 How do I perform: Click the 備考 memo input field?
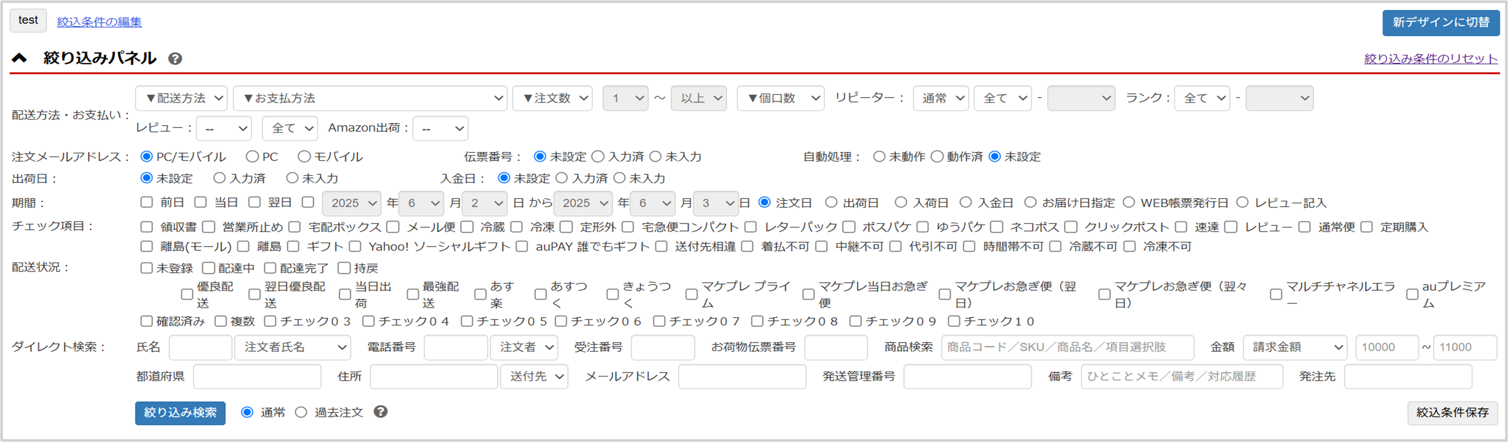click(x=1182, y=377)
